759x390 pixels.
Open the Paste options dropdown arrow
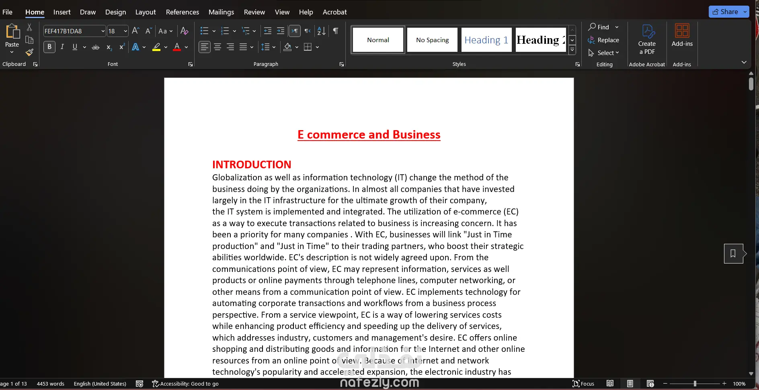coord(12,52)
